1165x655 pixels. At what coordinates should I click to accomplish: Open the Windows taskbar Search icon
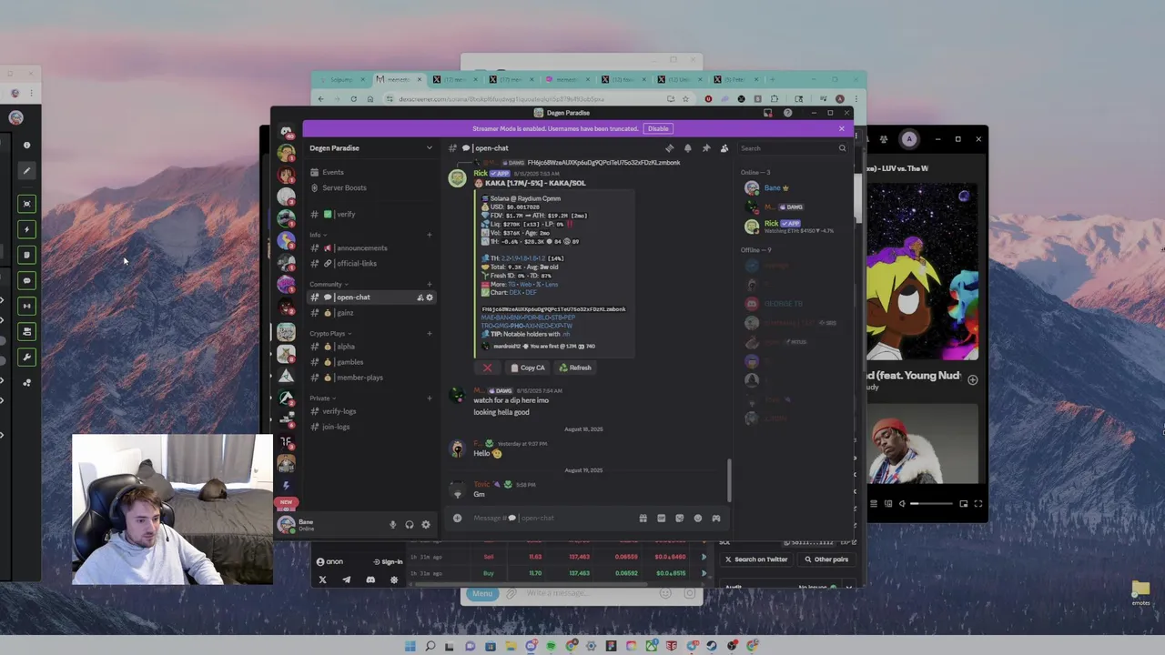(430, 646)
